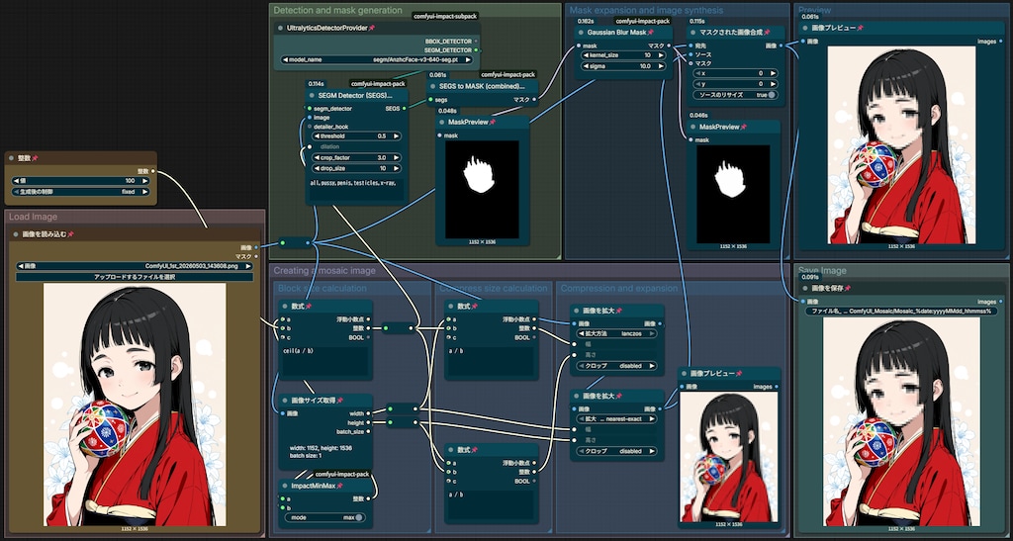The image size is (1013, 541).
Task: Collapse the ImpactMinMax node via title dot
Action: pyautogui.click(x=286, y=486)
